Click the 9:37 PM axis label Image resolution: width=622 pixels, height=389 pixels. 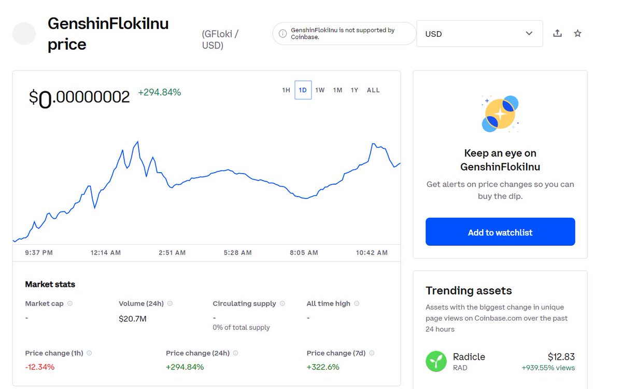(39, 253)
